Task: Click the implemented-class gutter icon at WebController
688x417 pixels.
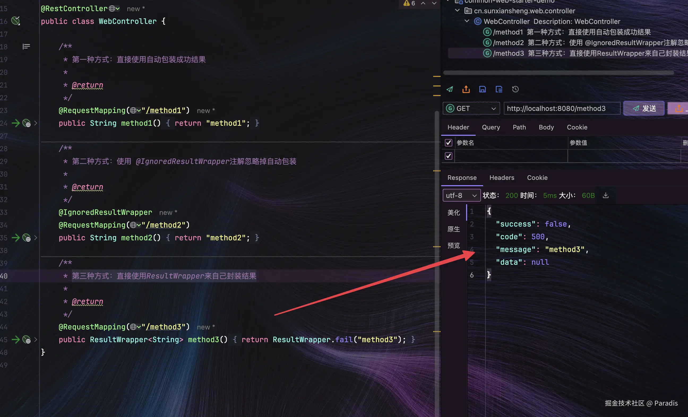Action: (16, 21)
